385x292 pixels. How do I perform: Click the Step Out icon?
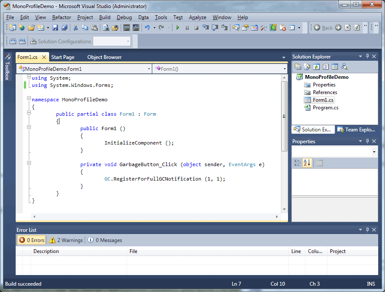pos(224,28)
